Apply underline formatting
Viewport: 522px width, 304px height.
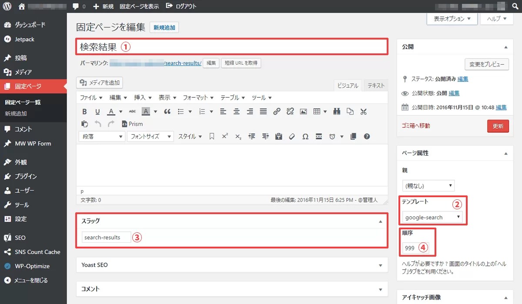click(x=97, y=112)
